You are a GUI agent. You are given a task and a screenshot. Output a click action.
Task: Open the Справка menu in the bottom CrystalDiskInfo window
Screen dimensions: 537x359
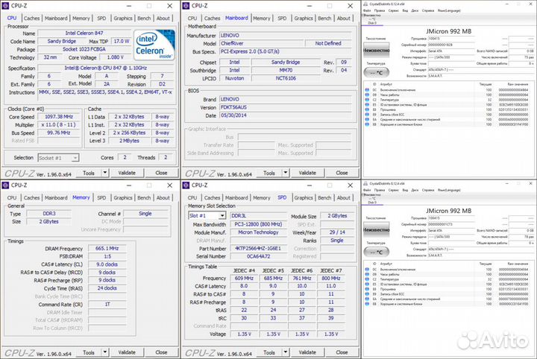pyautogui.click(x=428, y=190)
